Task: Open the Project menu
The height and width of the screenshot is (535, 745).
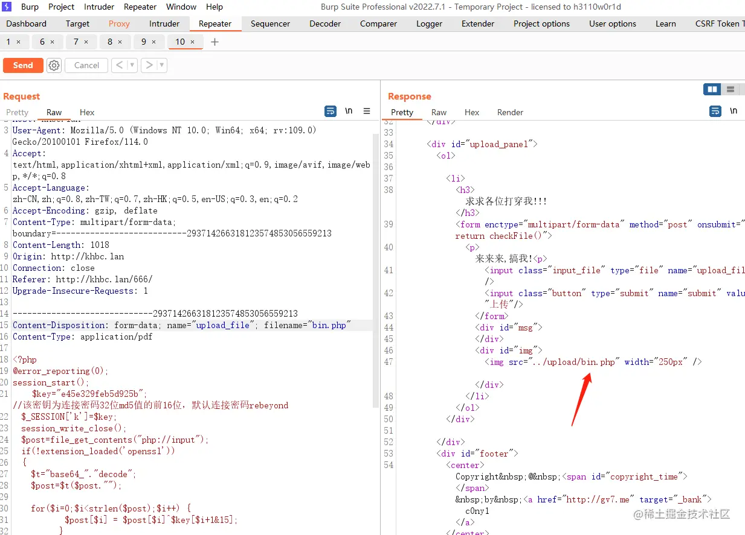Action: (x=62, y=7)
